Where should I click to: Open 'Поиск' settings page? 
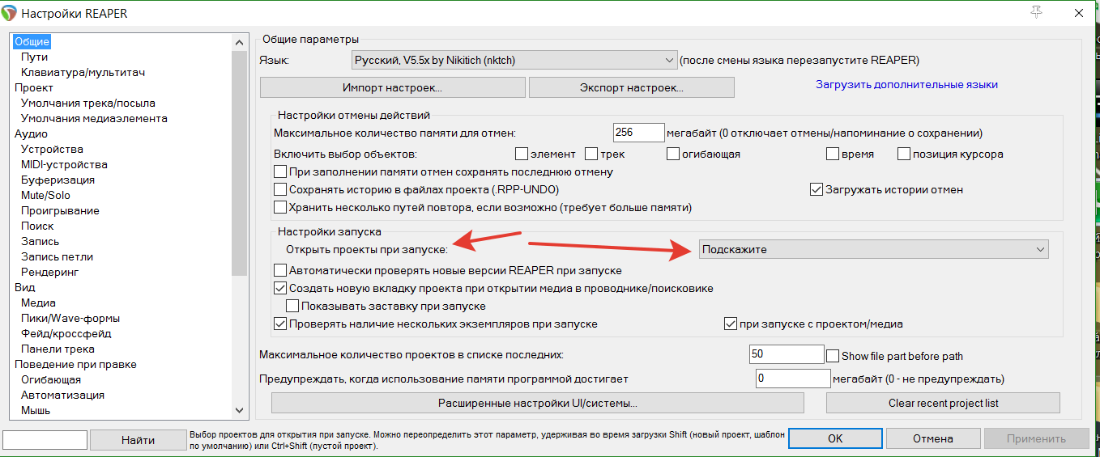coord(37,226)
